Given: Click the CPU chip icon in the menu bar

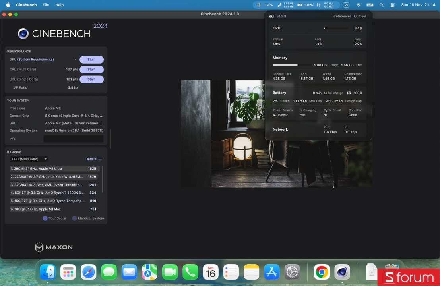Looking at the screenshot, I should (258, 5).
